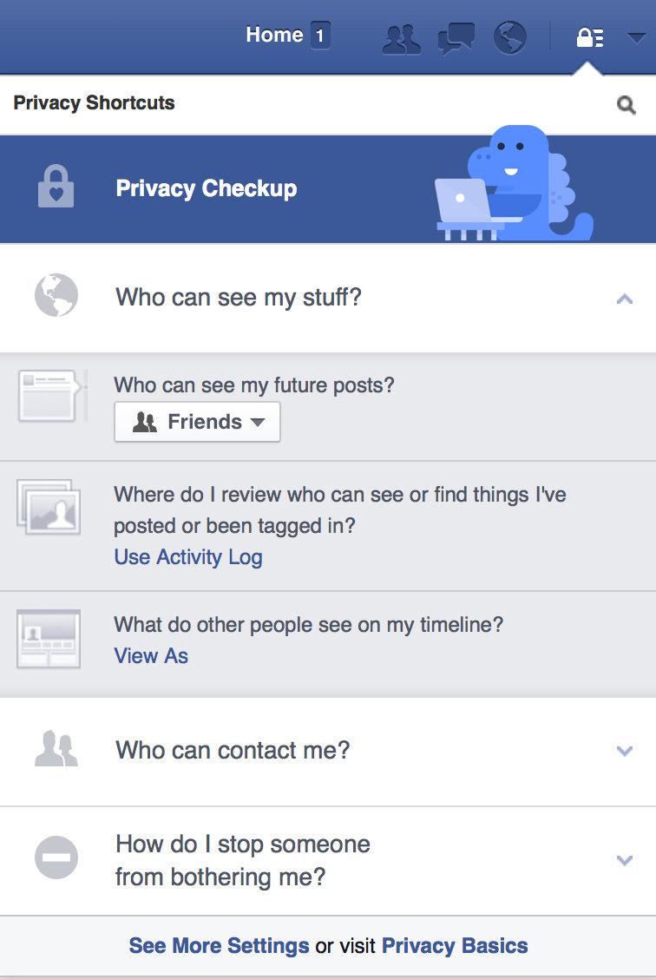Open Use Activity Log
The image size is (656, 979).
pos(187,556)
